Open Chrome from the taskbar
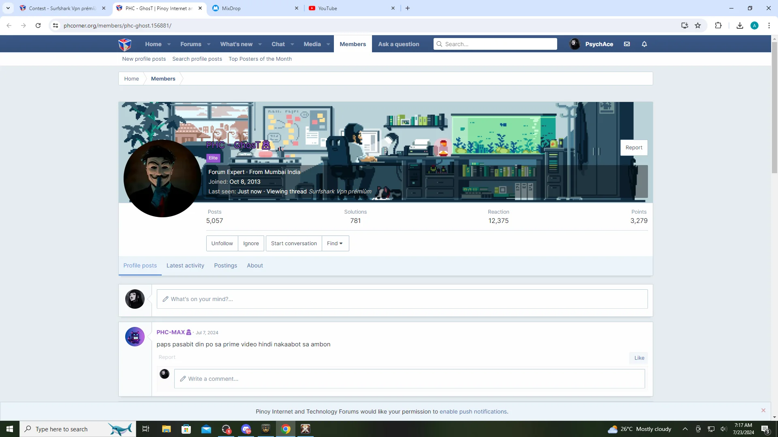The height and width of the screenshot is (437, 778). click(x=286, y=429)
